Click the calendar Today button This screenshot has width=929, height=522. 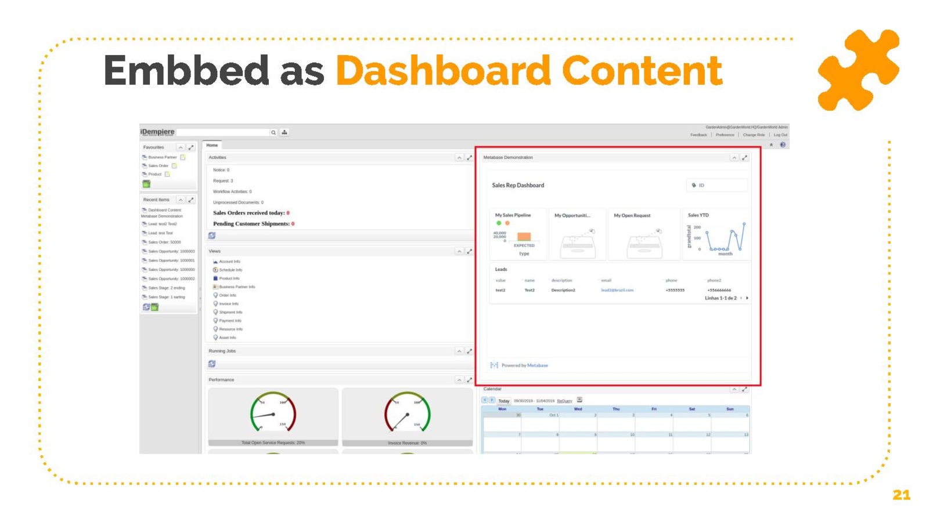coord(503,401)
